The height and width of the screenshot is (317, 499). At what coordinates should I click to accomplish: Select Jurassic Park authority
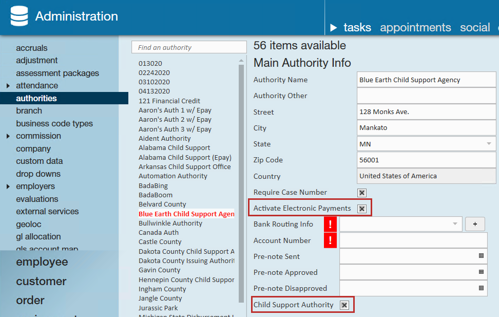(158, 308)
